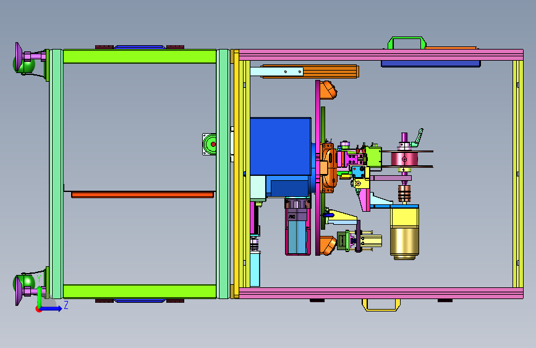Select the blue mounting plate above yellow motor

tap(394, 206)
